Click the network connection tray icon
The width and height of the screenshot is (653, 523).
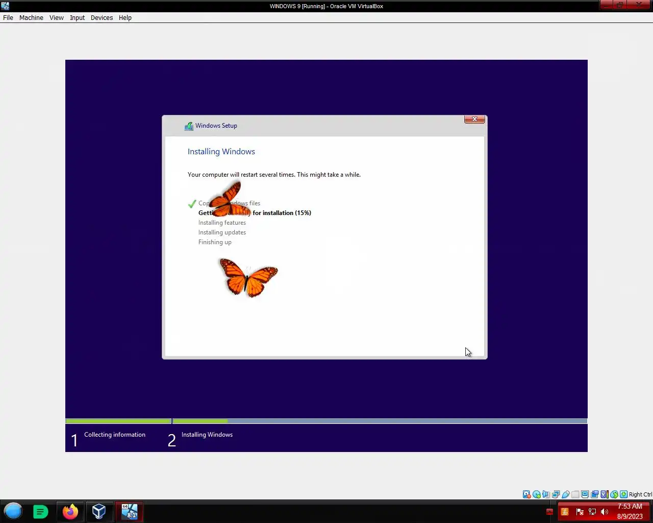pos(592,512)
